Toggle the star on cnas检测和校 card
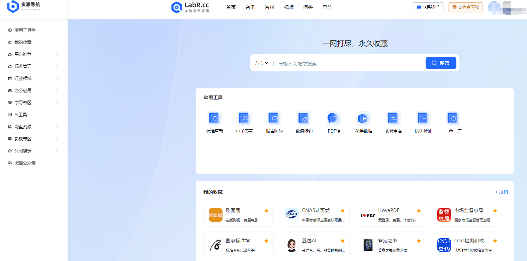 tap(495, 241)
